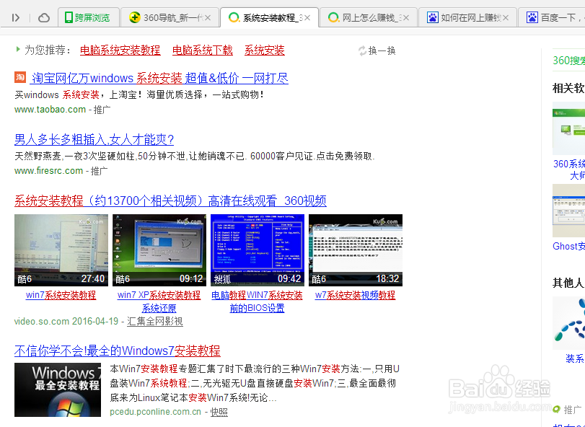This screenshot has width=585, height=427.
Task: Open the 男人多长多粗 ad headline link
Action: [94, 139]
